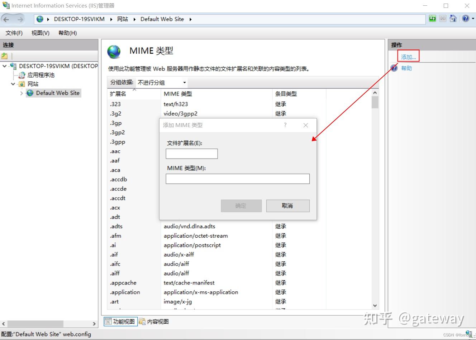Select DESKTOP-19SVIKM server tree item
The height and width of the screenshot is (340, 476).
[58, 66]
